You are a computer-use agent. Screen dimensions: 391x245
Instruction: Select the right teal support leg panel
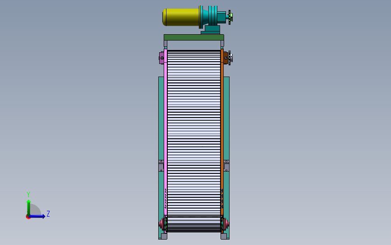[226, 158]
